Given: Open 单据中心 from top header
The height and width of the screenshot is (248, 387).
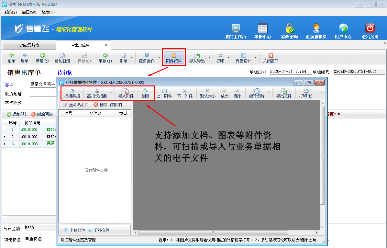Looking at the screenshot, I should click(262, 31).
